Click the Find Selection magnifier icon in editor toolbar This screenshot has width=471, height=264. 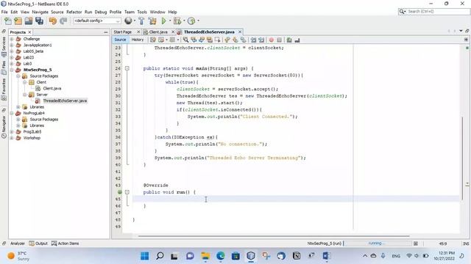[185, 40]
